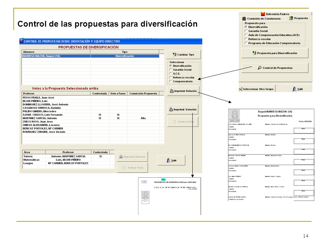Switch to the Comisión de Convivencia tab
The height and width of the screenshot is (246, 328).
pyautogui.click(x=261, y=18)
